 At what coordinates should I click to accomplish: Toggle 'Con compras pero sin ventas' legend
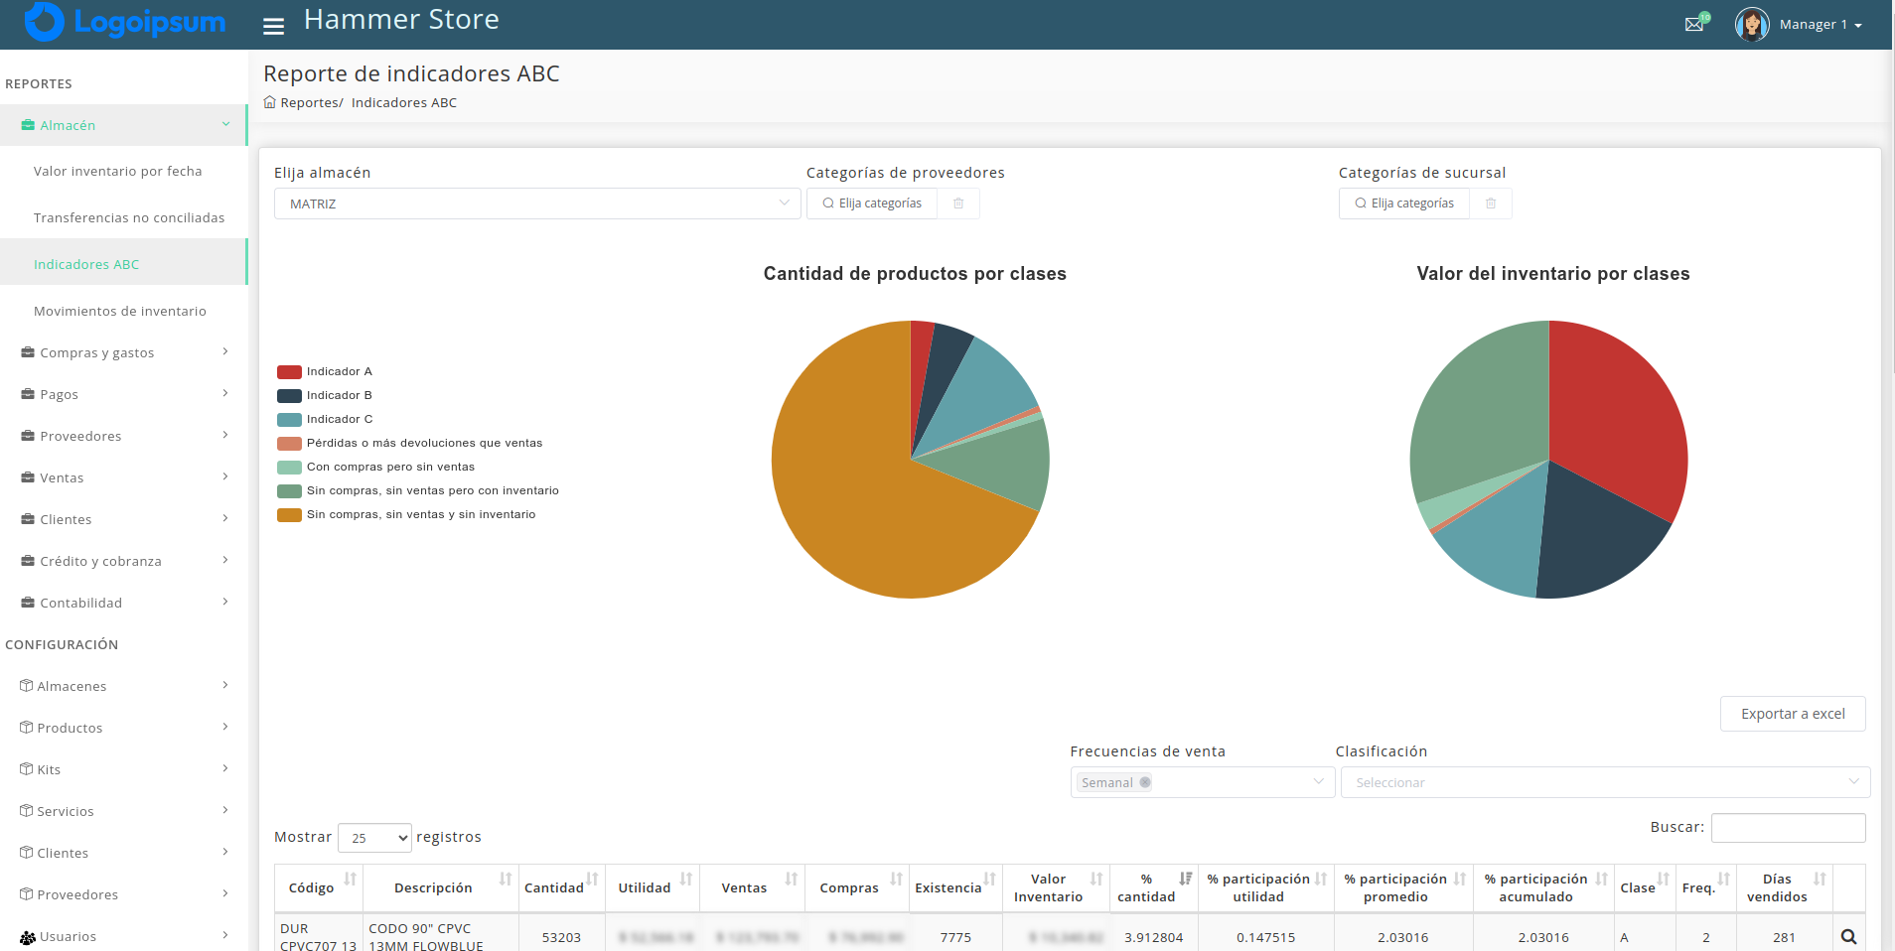[x=375, y=467]
